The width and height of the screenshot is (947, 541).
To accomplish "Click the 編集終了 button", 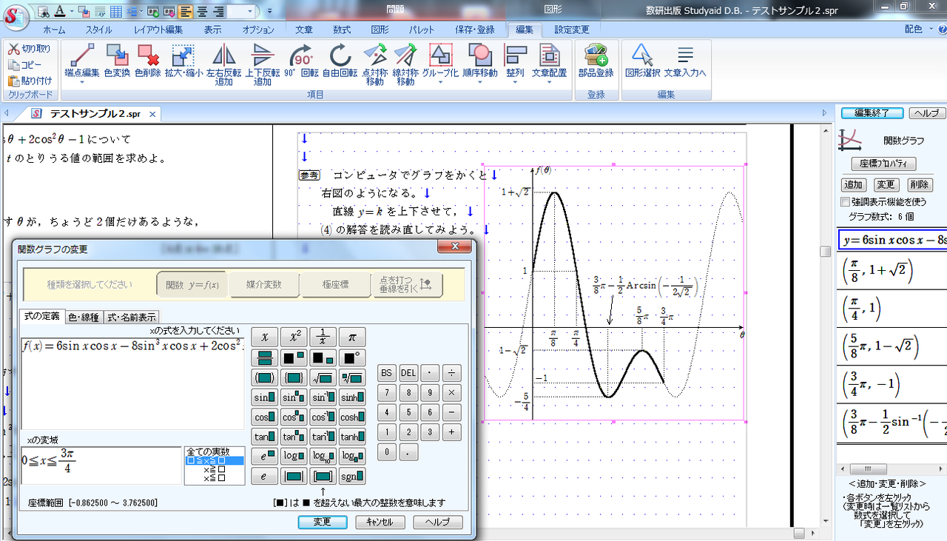I will 872,113.
